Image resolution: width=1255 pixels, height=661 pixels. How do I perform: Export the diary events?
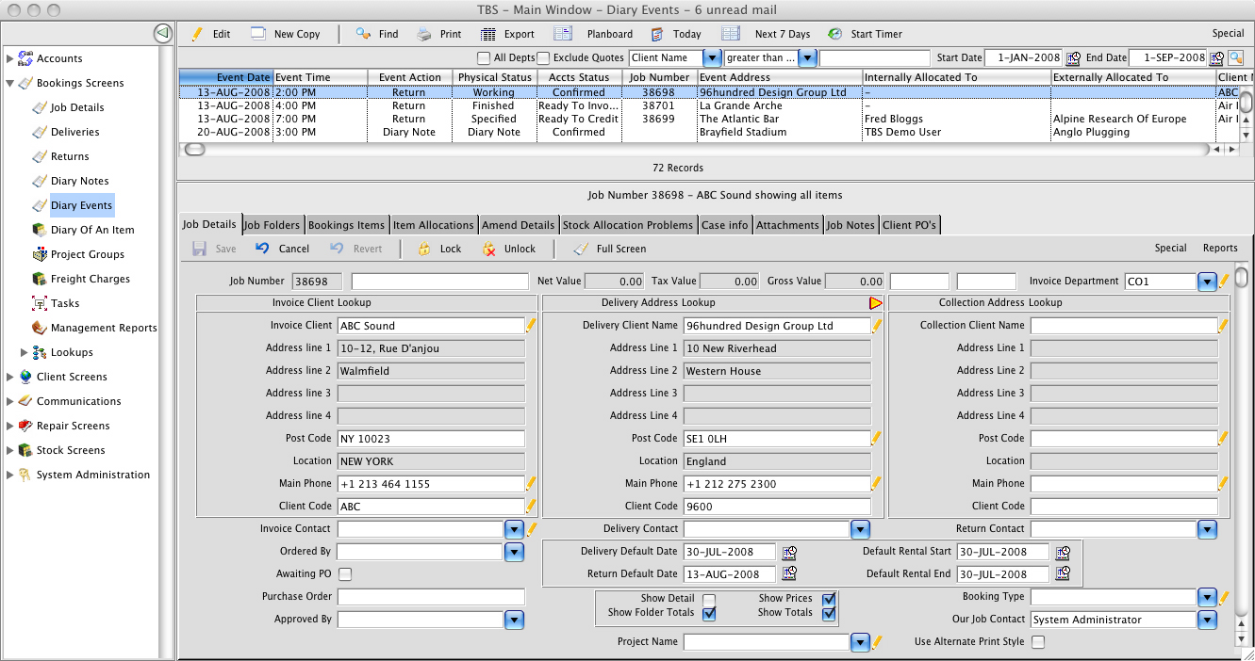pos(507,34)
